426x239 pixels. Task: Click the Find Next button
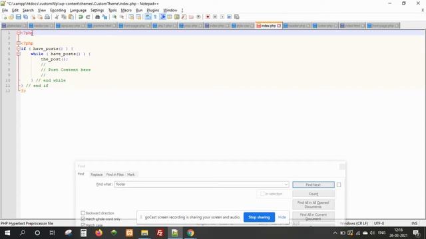tap(314, 185)
